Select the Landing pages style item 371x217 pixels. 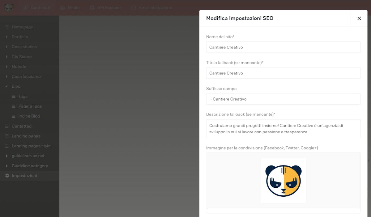[x=30, y=146]
